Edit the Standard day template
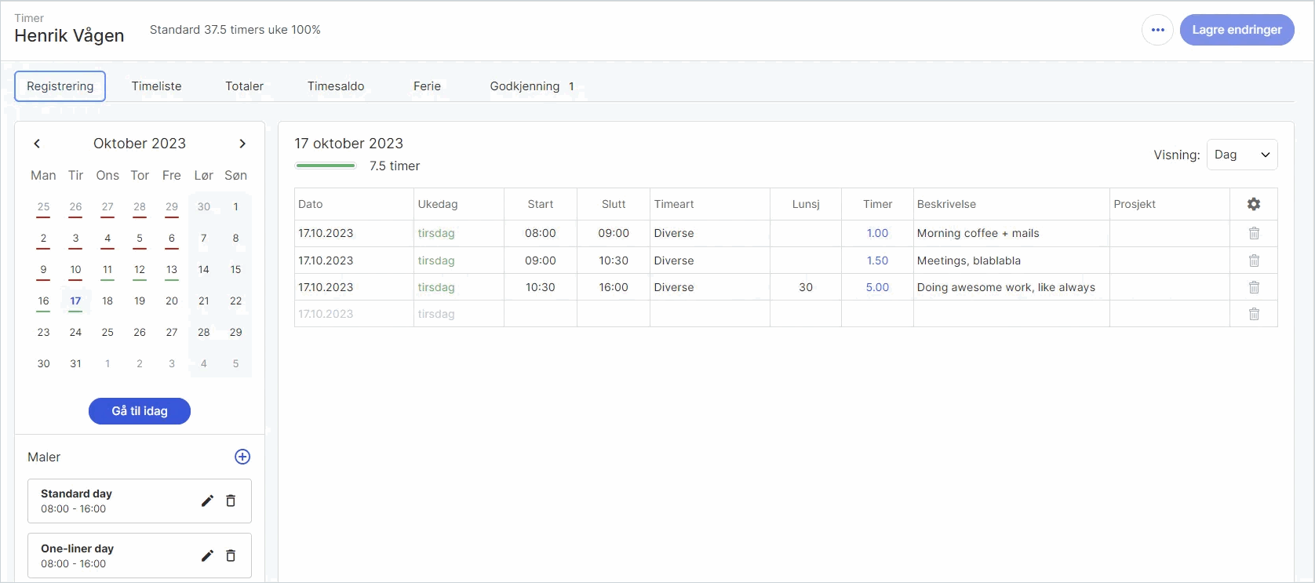This screenshot has width=1315, height=583. point(207,501)
